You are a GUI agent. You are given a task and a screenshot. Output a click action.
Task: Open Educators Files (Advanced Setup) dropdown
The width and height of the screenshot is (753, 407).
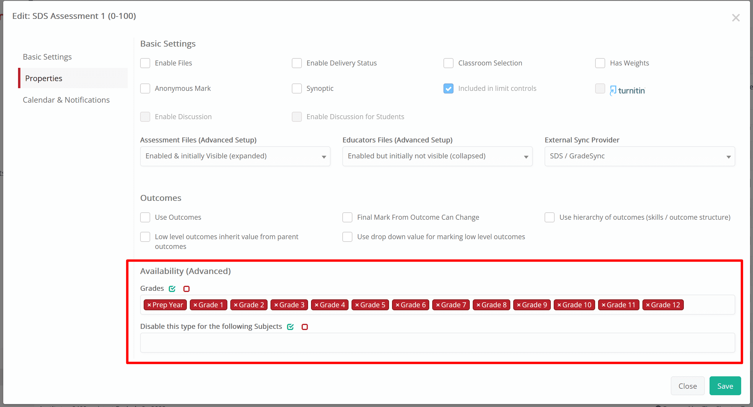click(x=438, y=156)
